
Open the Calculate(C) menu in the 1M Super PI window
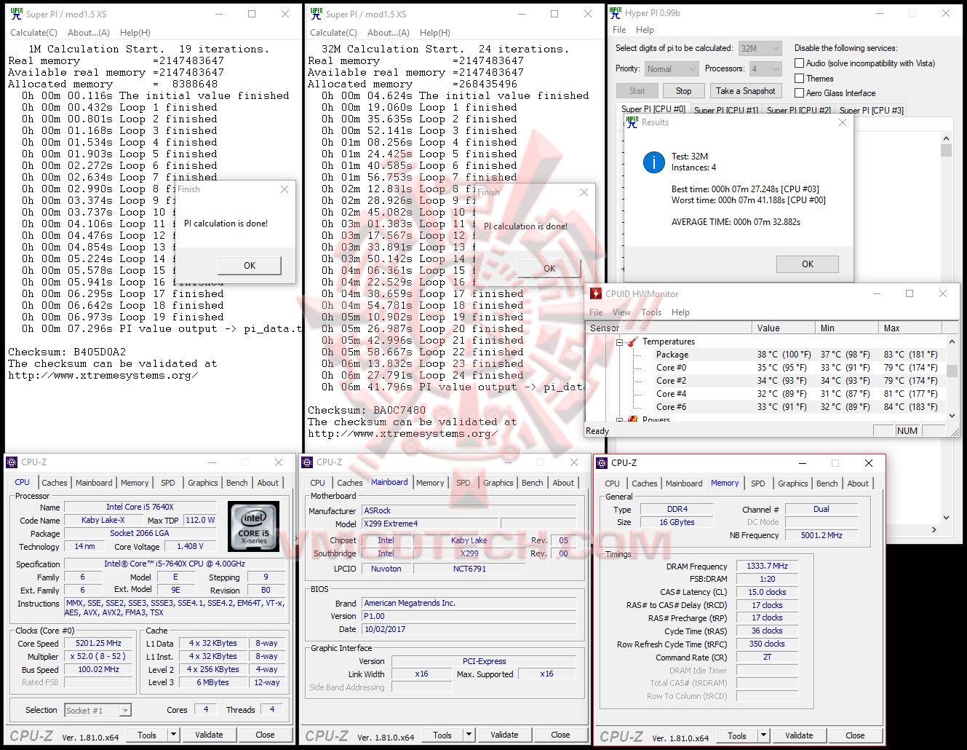pyautogui.click(x=33, y=33)
